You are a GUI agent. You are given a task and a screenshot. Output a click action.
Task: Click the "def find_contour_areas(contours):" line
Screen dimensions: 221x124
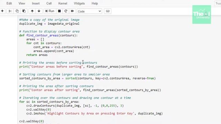[48, 35]
